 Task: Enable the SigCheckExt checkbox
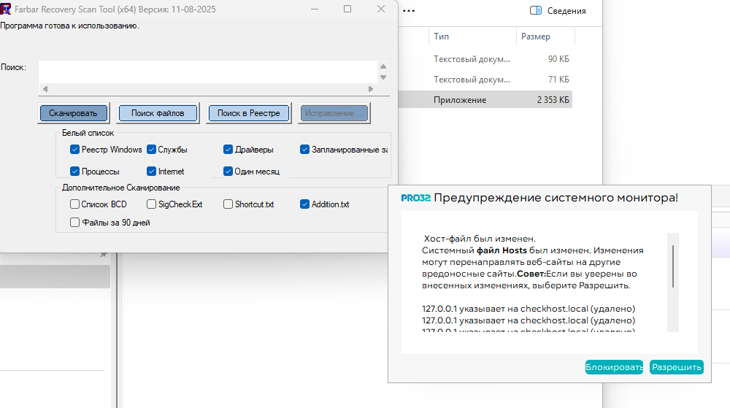(x=151, y=204)
